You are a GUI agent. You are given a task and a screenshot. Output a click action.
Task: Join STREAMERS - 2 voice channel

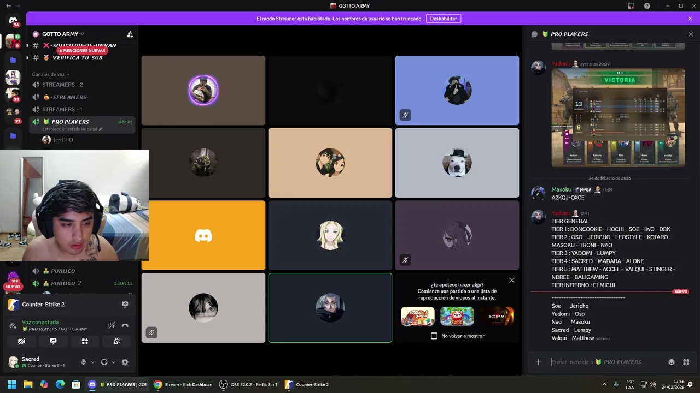pyautogui.click(x=82, y=85)
